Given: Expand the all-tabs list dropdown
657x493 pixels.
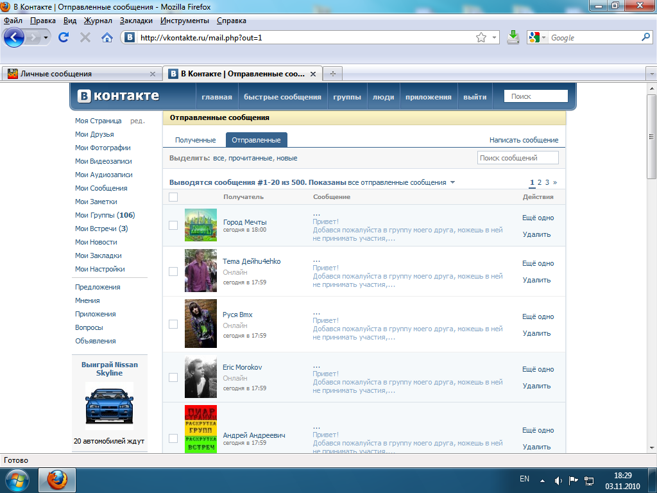Looking at the screenshot, I should point(652,74).
